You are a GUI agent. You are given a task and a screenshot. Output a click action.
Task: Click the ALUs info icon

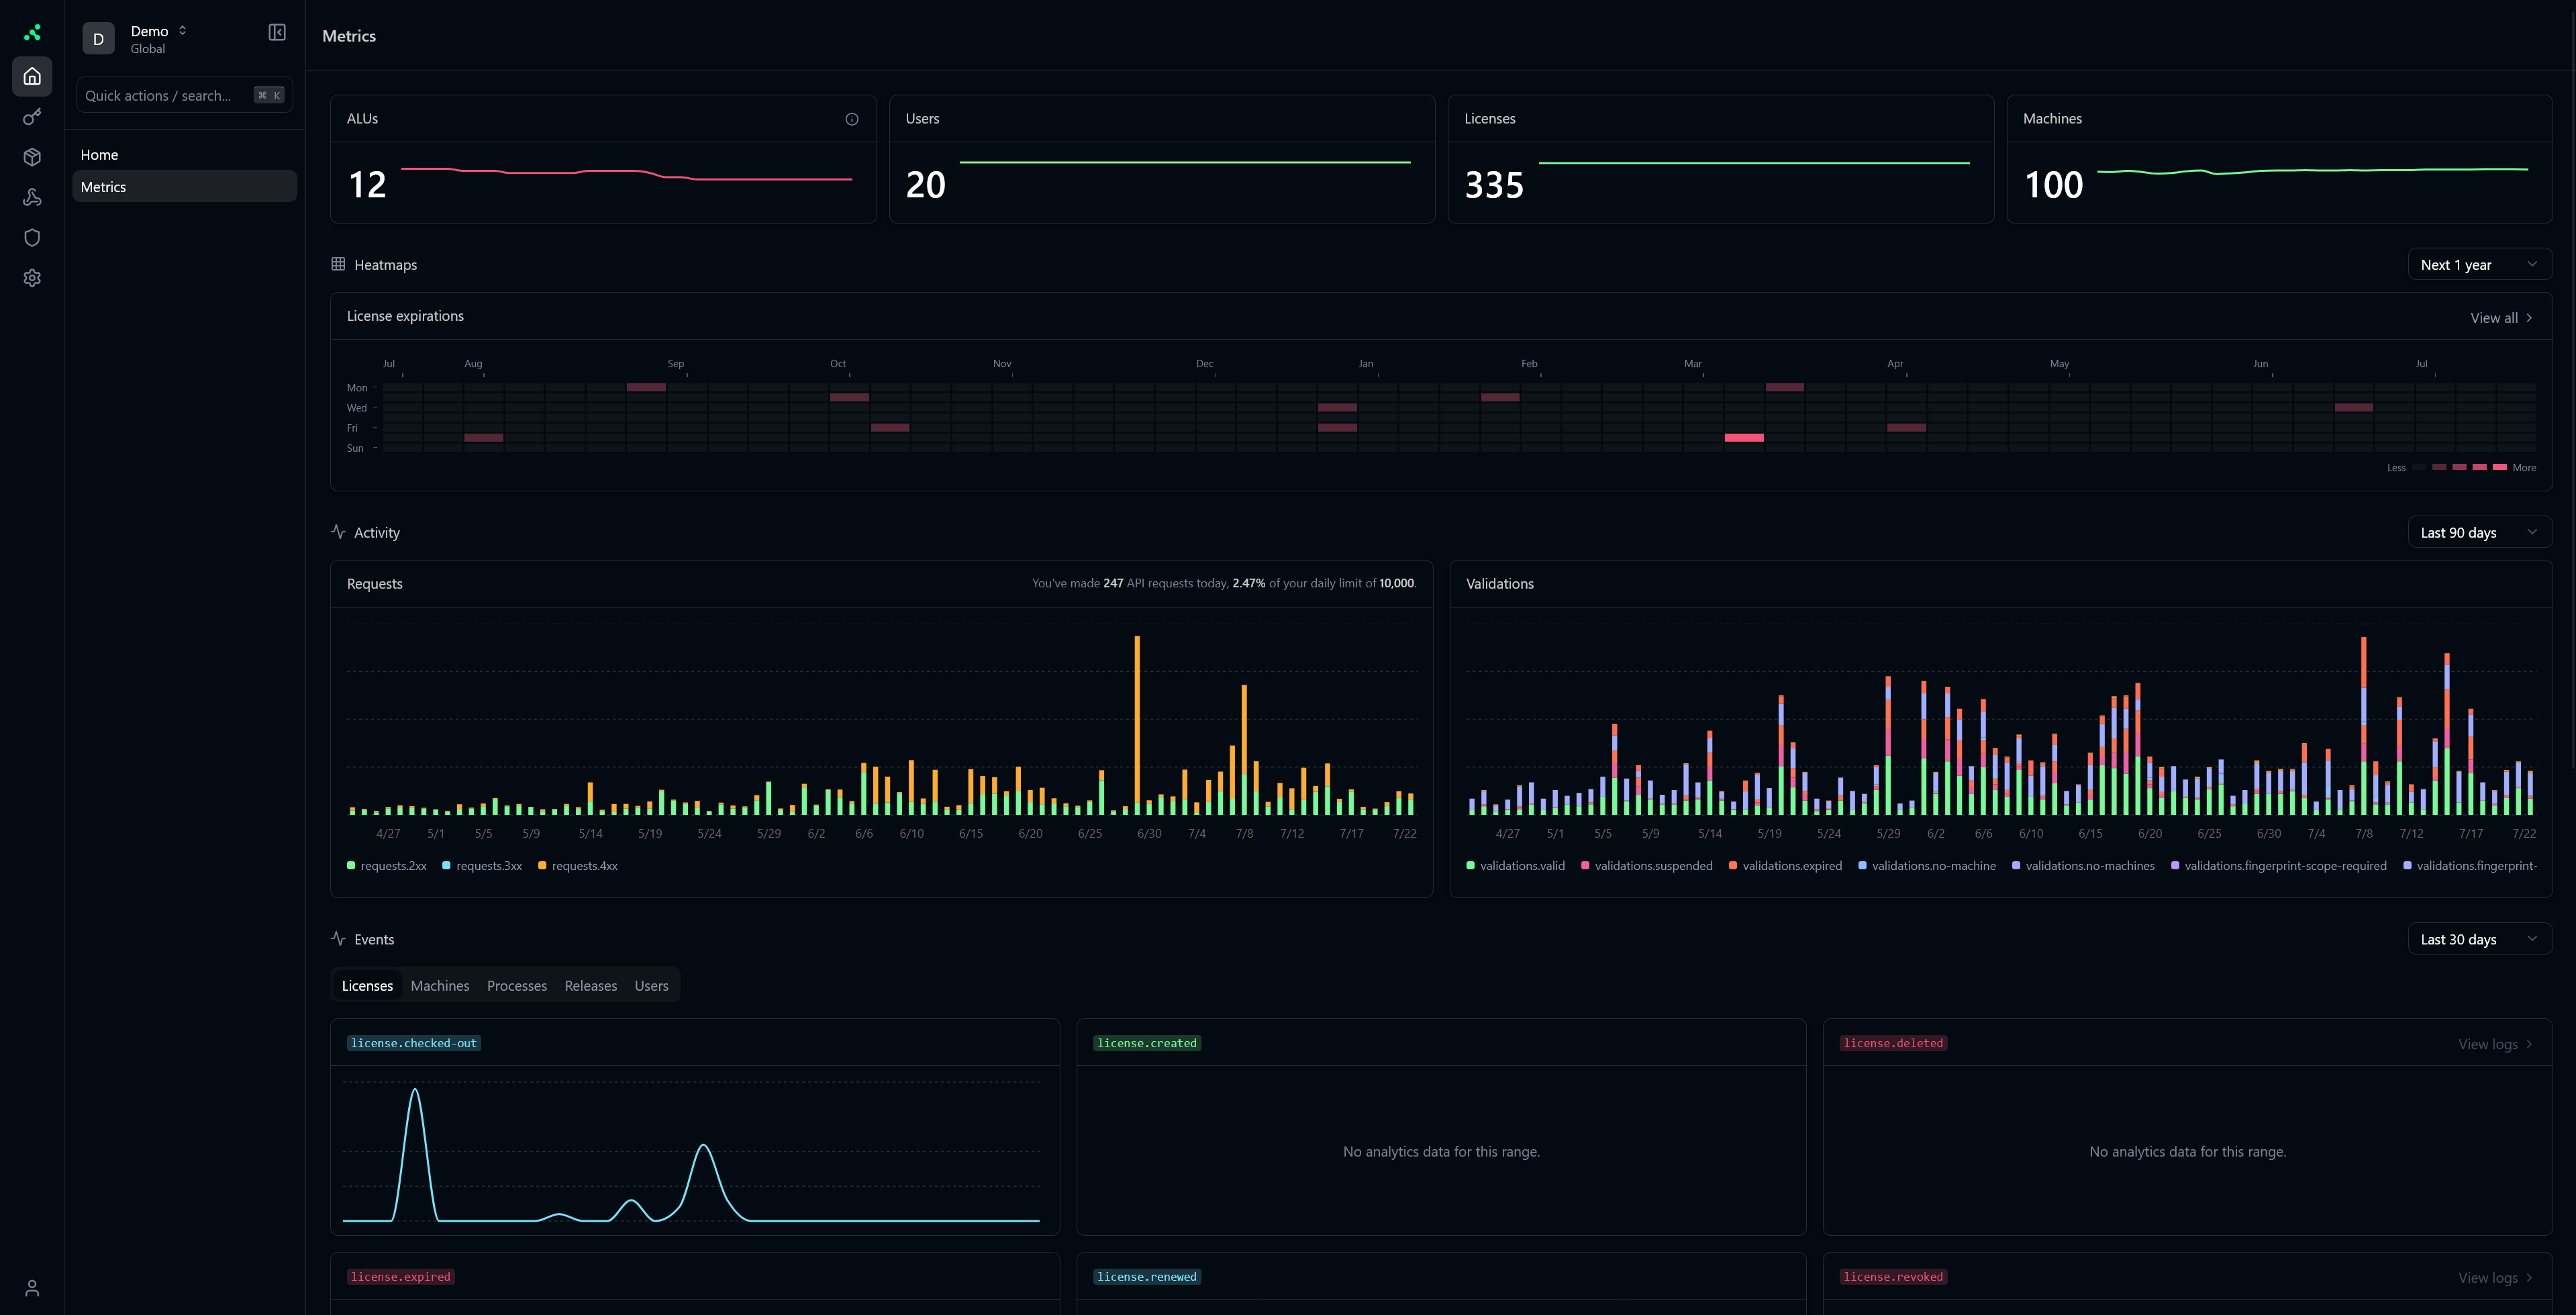coord(852,119)
